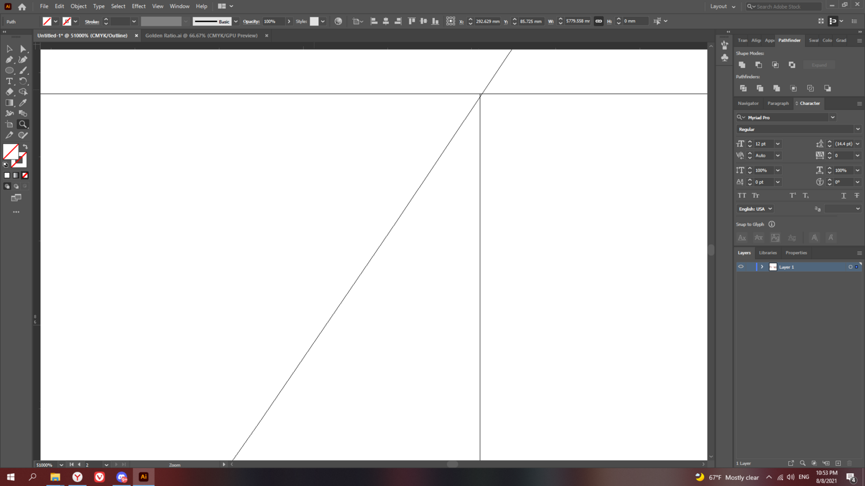The width and height of the screenshot is (865, 486).
Task: Create a new layer in Layers panel
Action: coord(838,463)
